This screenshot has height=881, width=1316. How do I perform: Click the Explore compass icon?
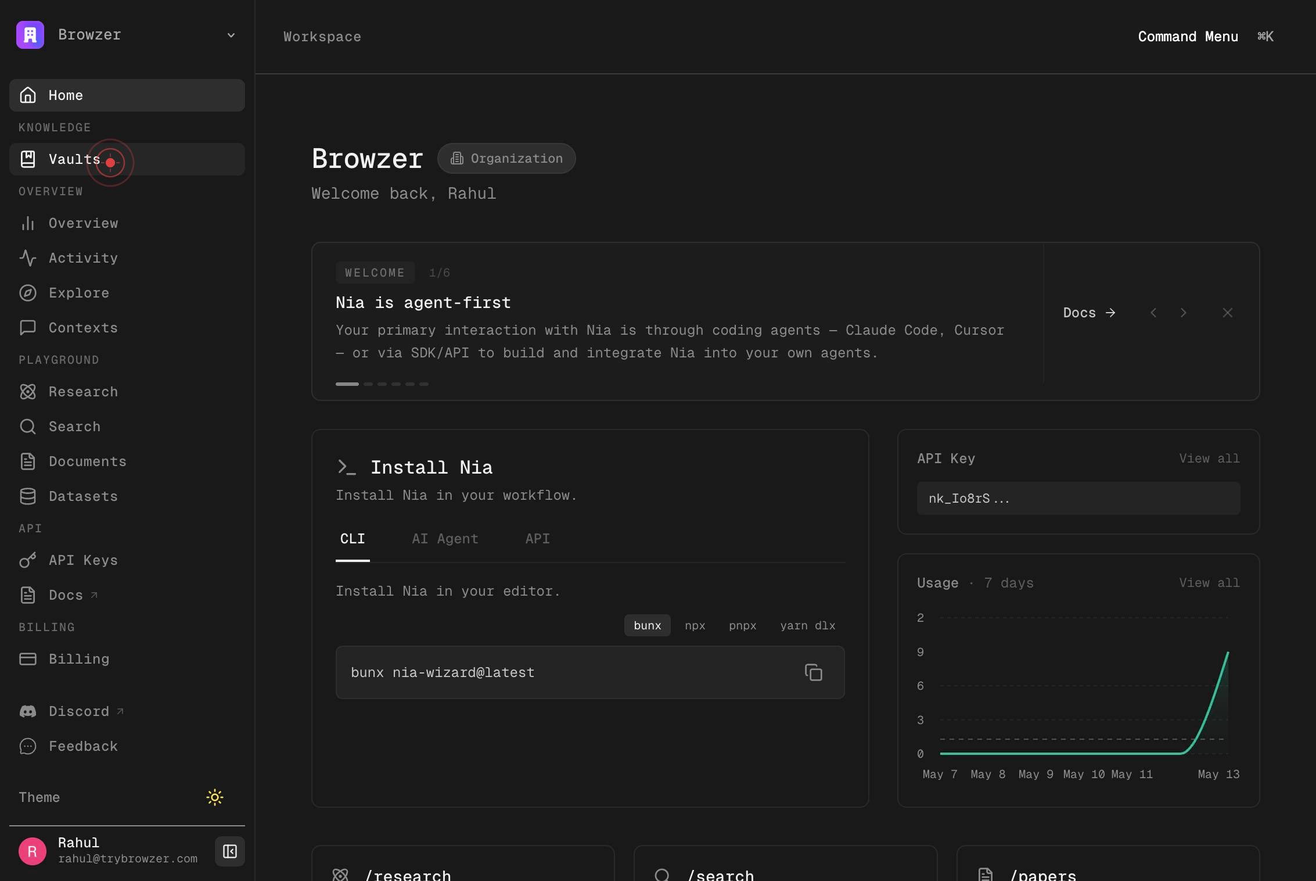(28, 293)
